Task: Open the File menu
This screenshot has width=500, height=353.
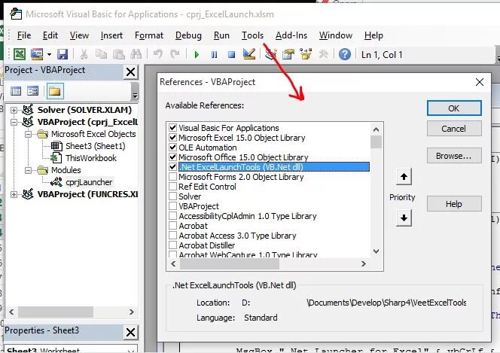Action: 24,35
